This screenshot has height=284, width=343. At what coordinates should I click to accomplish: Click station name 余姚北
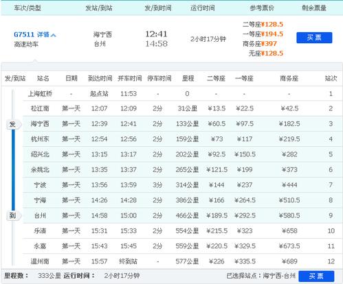pyautogui.click(x=40, y=169)
